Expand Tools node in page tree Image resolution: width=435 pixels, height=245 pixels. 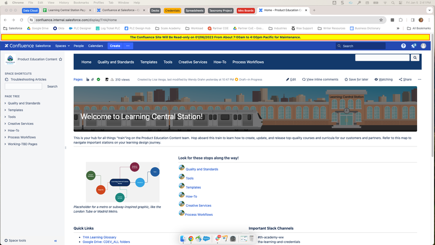[x=5, y=117]
